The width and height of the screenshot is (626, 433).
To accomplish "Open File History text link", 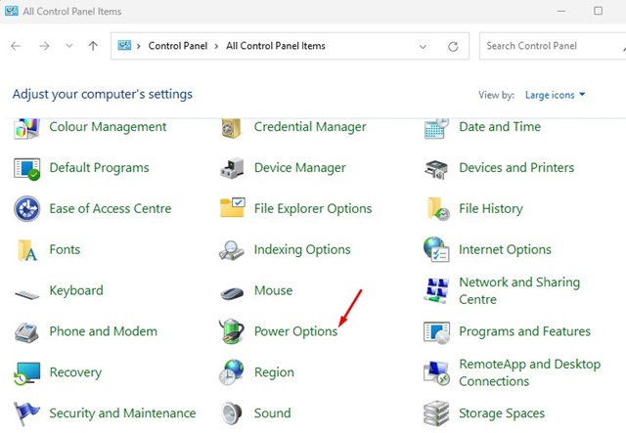I will pyautogui.click(x=491, y=209).
